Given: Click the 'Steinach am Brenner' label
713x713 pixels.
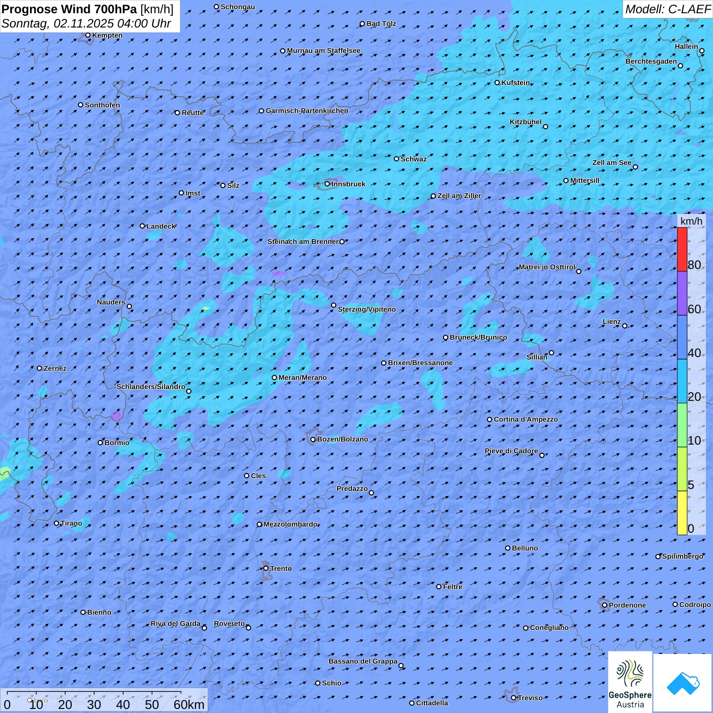Looking at the screenshot, I should pyautogui.click(x=303, y=241).
